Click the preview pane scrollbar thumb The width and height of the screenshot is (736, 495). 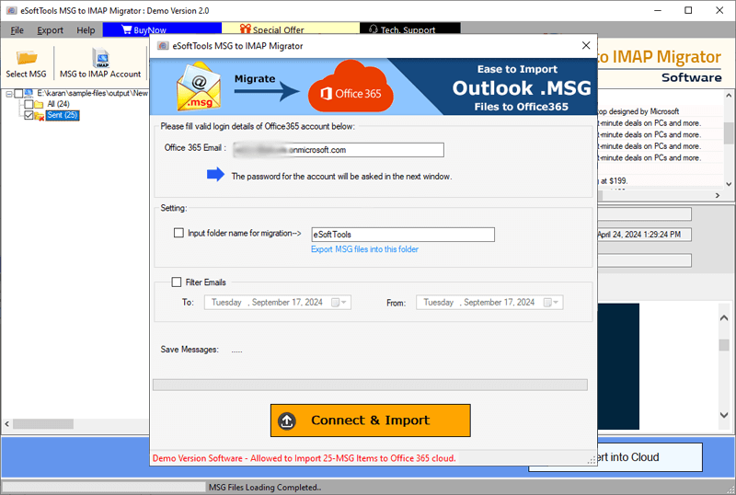[x=724, y=344]
